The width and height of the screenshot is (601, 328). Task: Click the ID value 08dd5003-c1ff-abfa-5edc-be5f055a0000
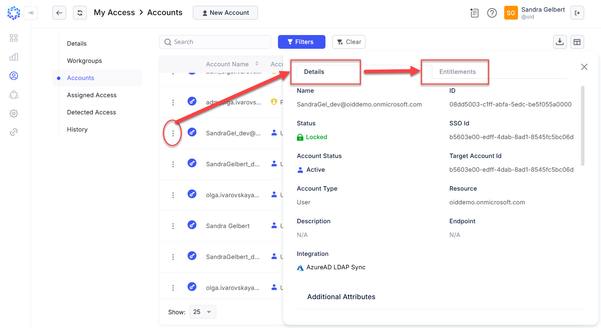510,104
